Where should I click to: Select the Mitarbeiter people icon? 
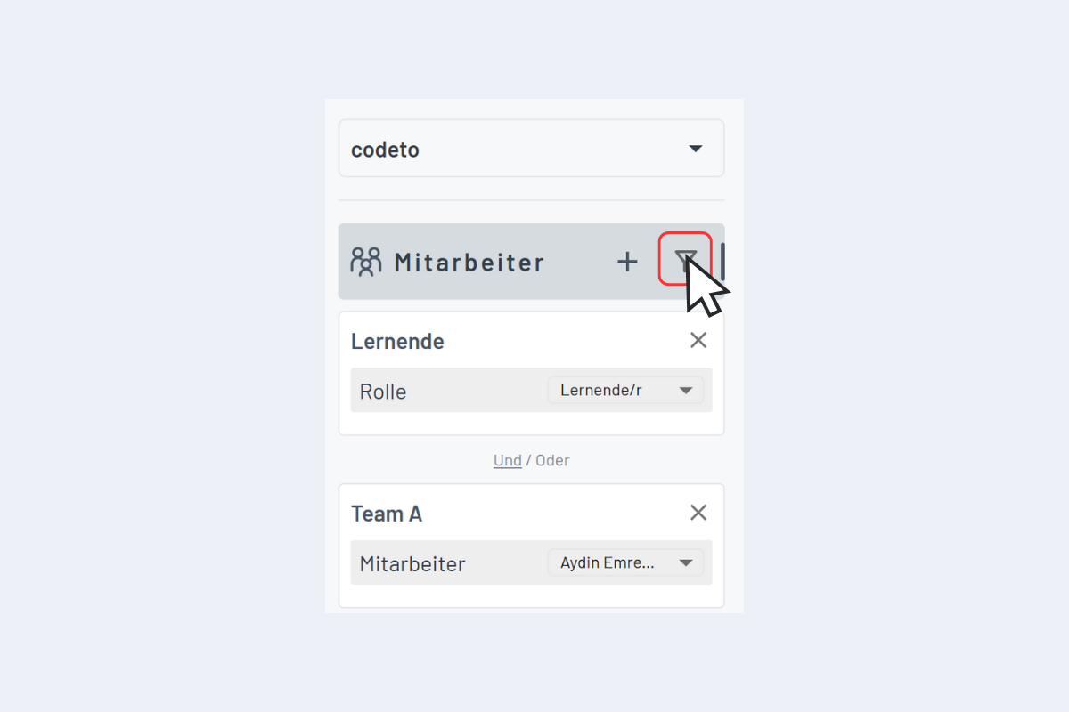366,261
